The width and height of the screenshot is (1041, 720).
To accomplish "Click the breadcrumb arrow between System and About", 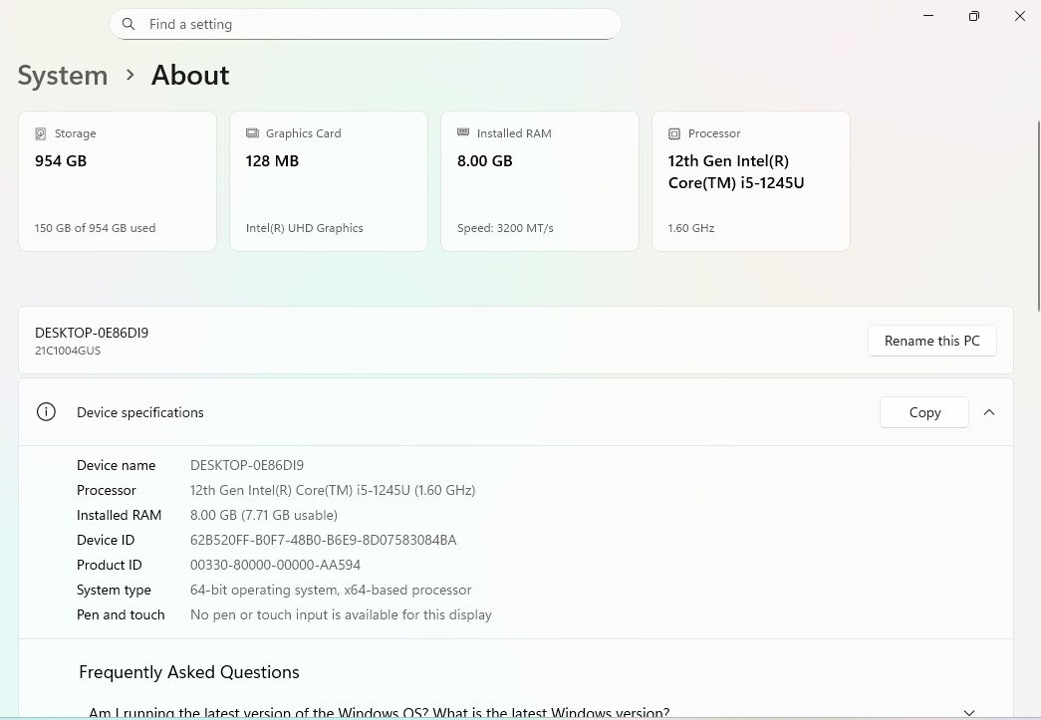I will click(130, 75).
